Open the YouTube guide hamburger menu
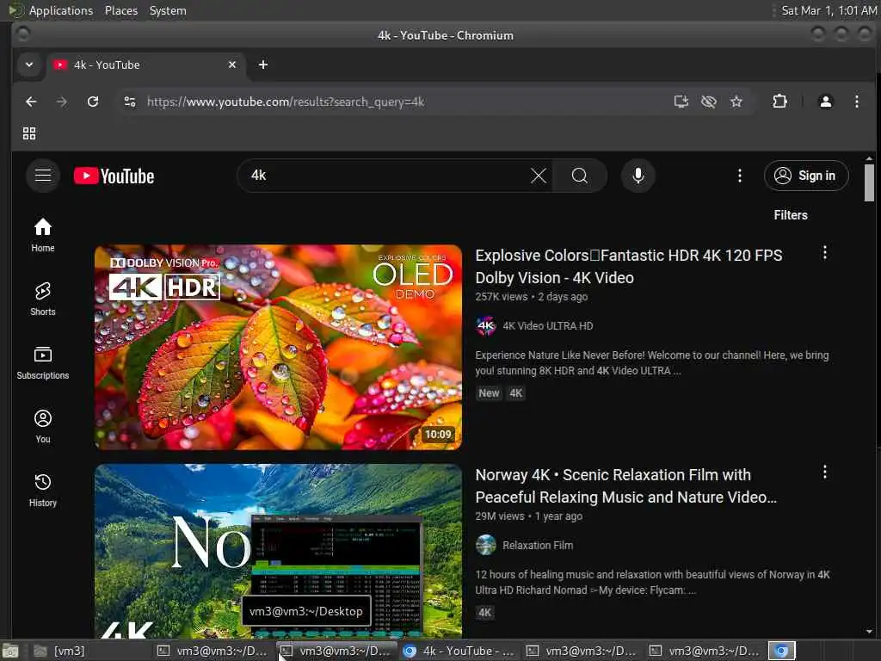 [43, 176]
